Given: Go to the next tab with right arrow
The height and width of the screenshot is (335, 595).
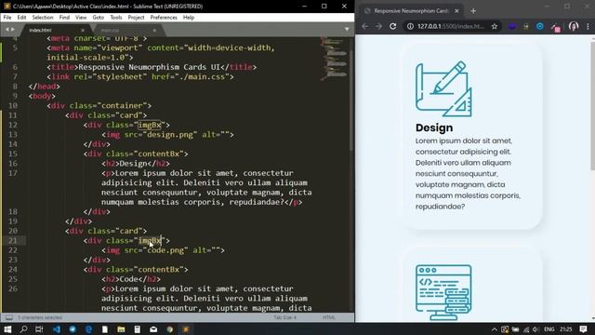Looking at the screenshot, I should point(13,29).
